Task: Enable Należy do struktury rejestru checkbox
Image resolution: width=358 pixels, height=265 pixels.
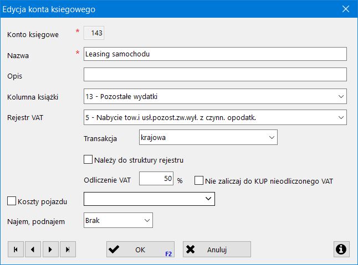Action: 88,160
